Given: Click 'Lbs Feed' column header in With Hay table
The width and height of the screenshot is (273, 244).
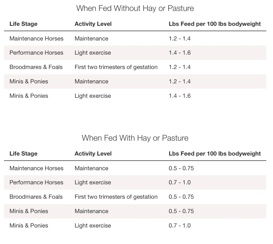Looking at the screenshot, I should coord(215,154).
